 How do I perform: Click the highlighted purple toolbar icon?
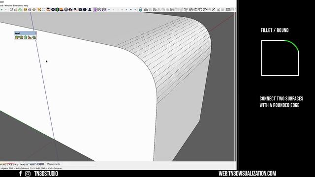point(95,9)
